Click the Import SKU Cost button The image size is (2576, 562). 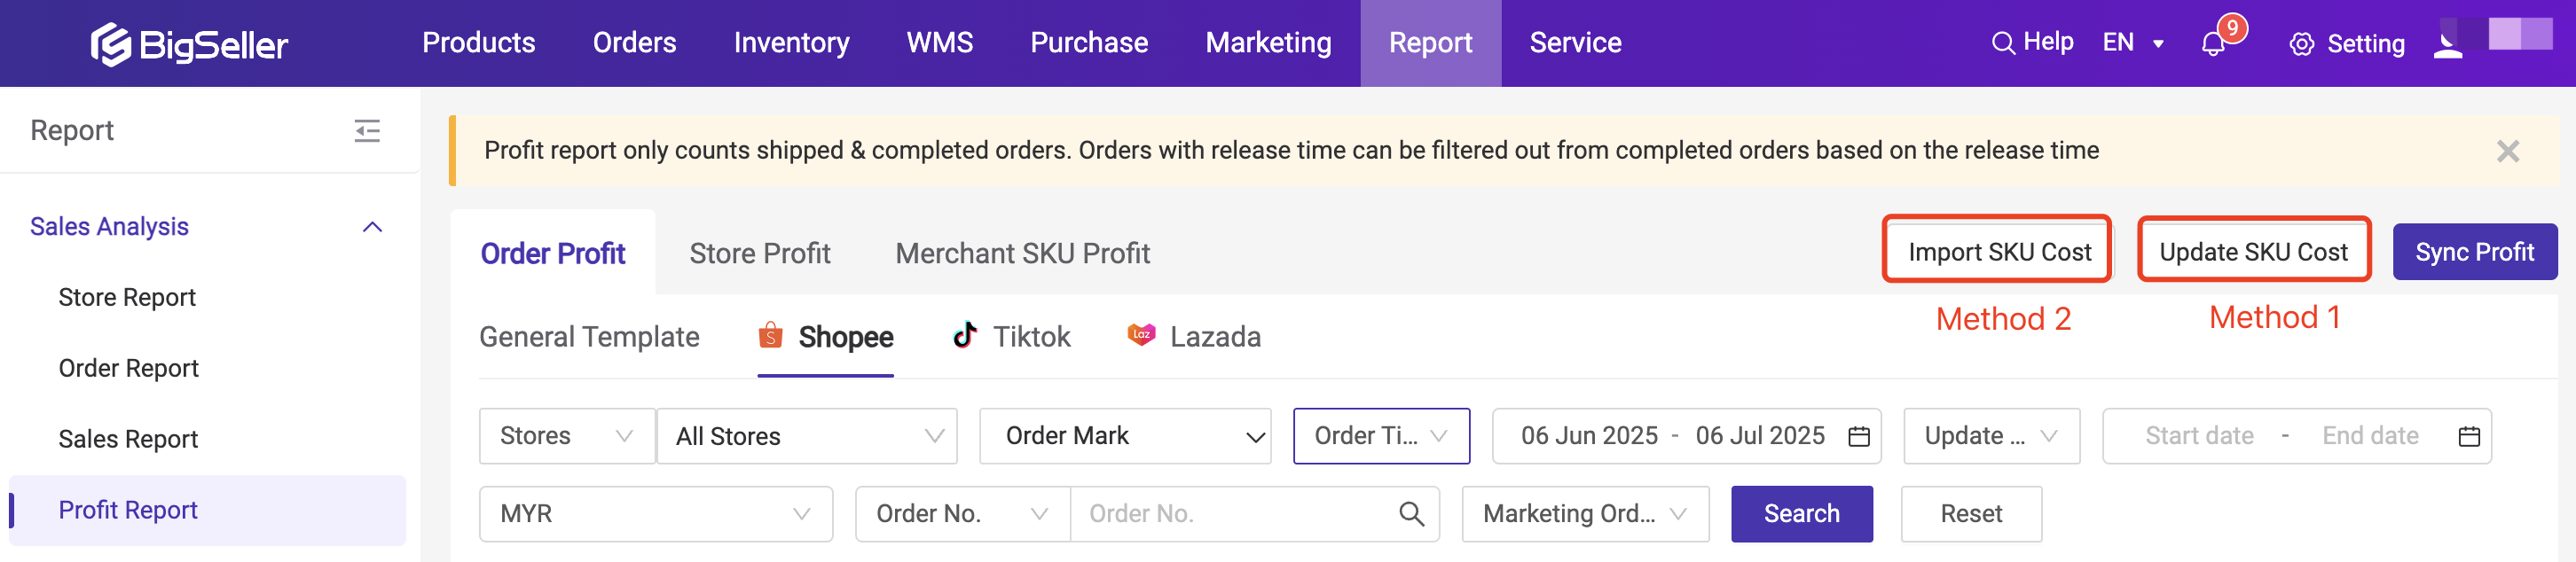click(1998, 252)
